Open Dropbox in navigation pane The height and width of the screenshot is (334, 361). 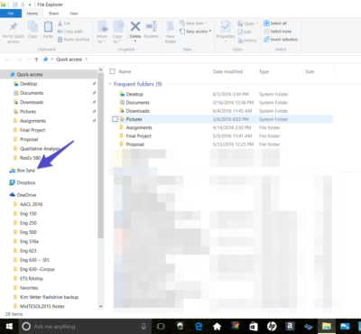23,182
